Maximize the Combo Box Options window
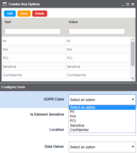The height and width of the screenshot is (153, 137). pos(128,4)
